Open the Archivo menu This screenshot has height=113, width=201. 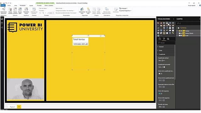click(x=3, y=6)
